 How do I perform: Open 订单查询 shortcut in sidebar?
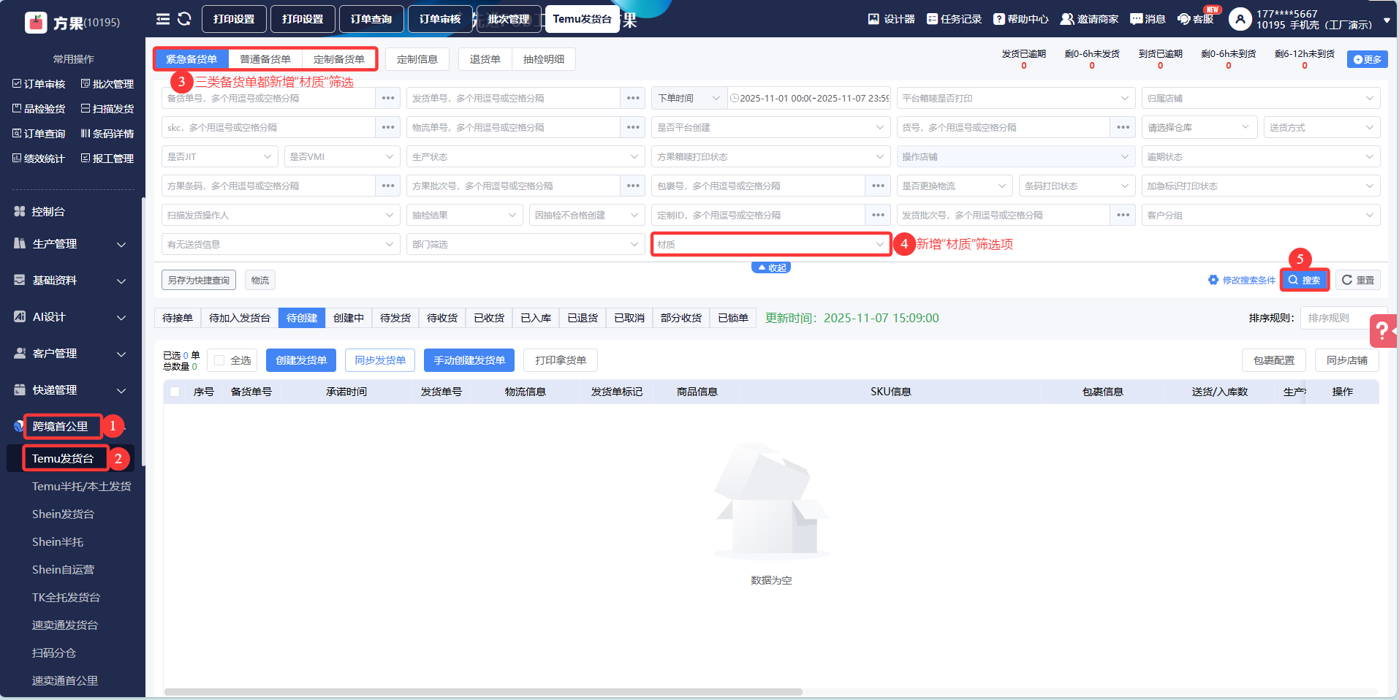click(x=39, y=134)
